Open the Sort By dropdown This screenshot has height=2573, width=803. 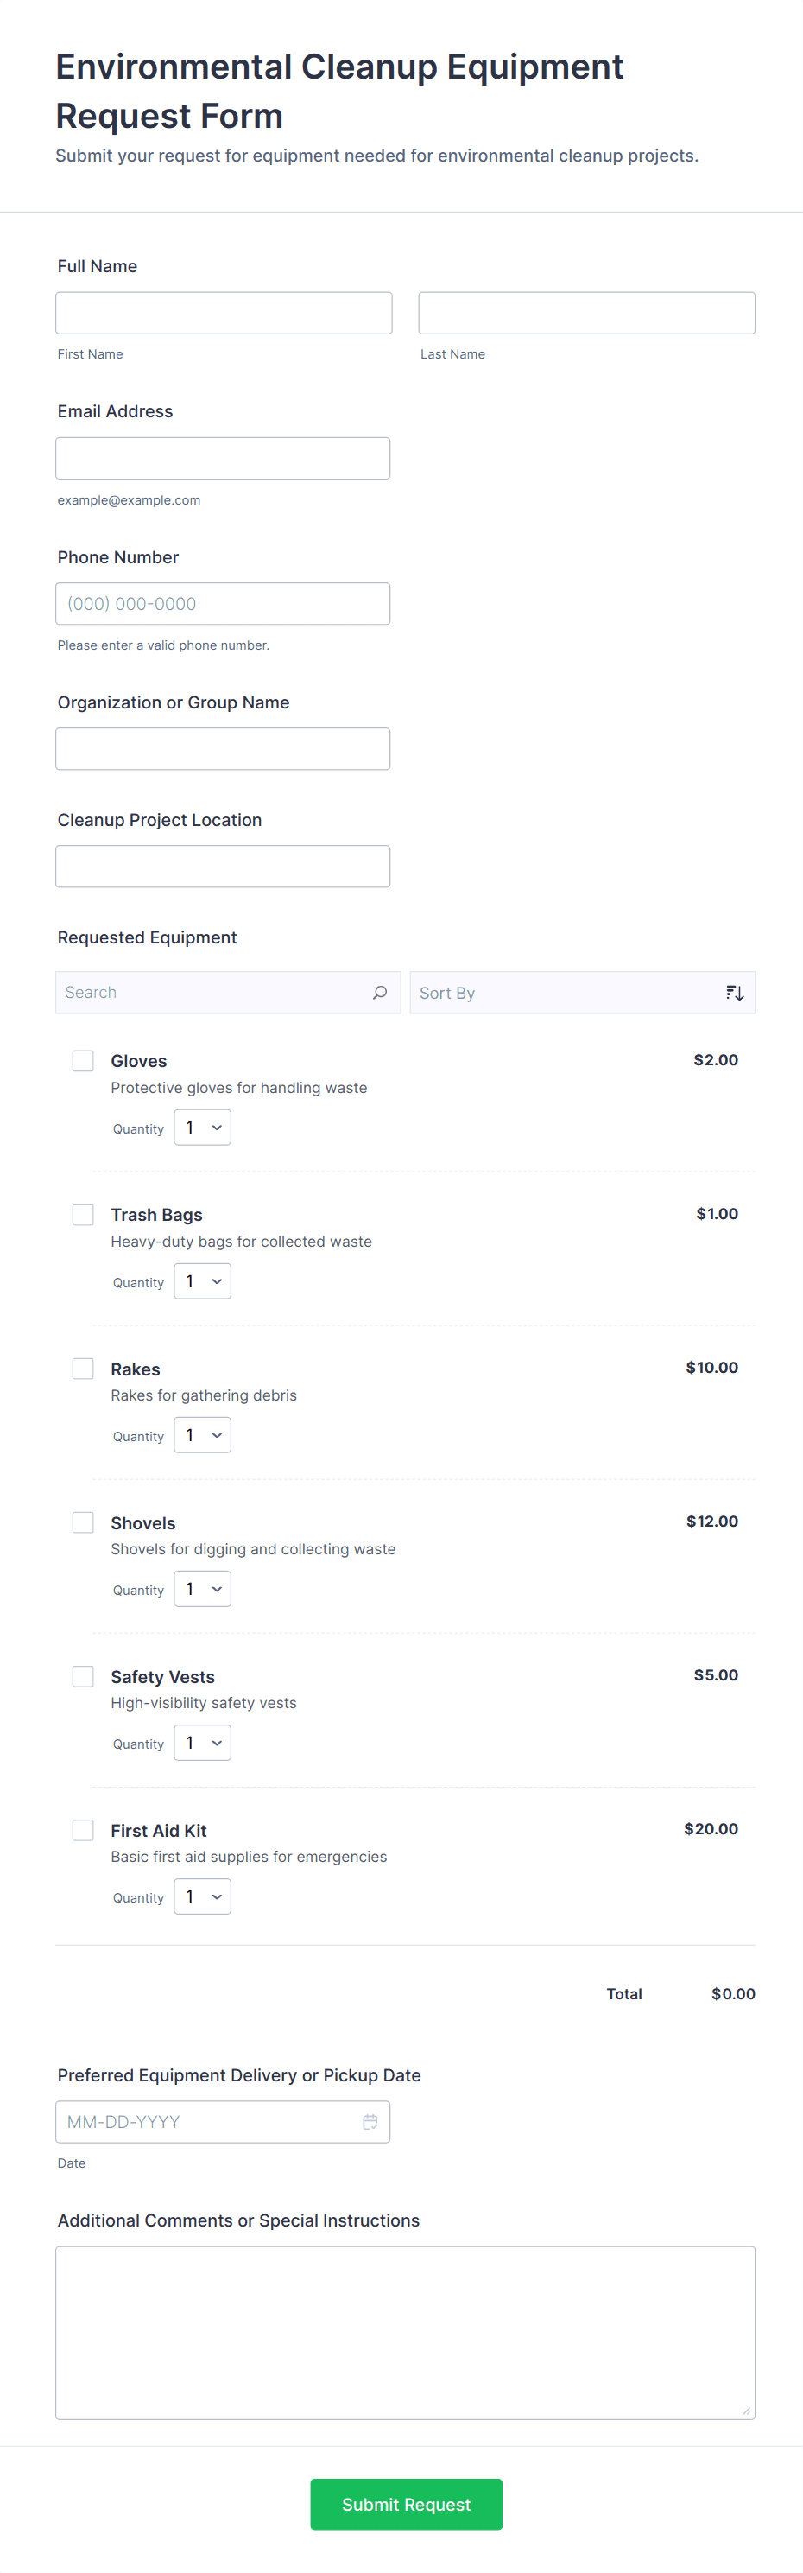click(x=582, y=992)
